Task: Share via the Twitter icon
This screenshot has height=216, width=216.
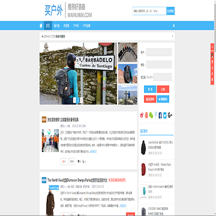Action: pos(164,115)
